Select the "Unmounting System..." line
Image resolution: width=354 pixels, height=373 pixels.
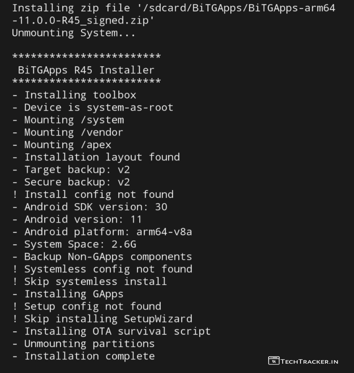[74, 33]
